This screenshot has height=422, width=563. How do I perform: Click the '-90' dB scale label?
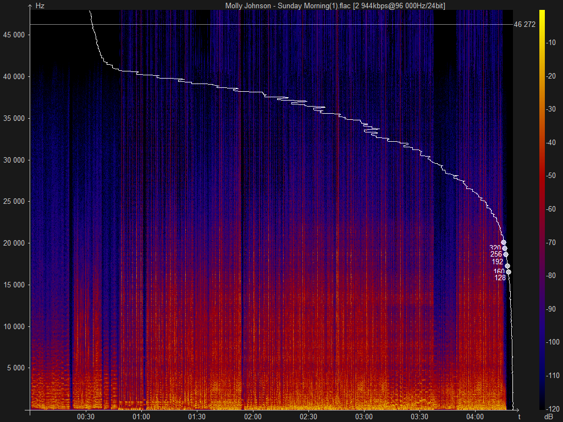551,309
